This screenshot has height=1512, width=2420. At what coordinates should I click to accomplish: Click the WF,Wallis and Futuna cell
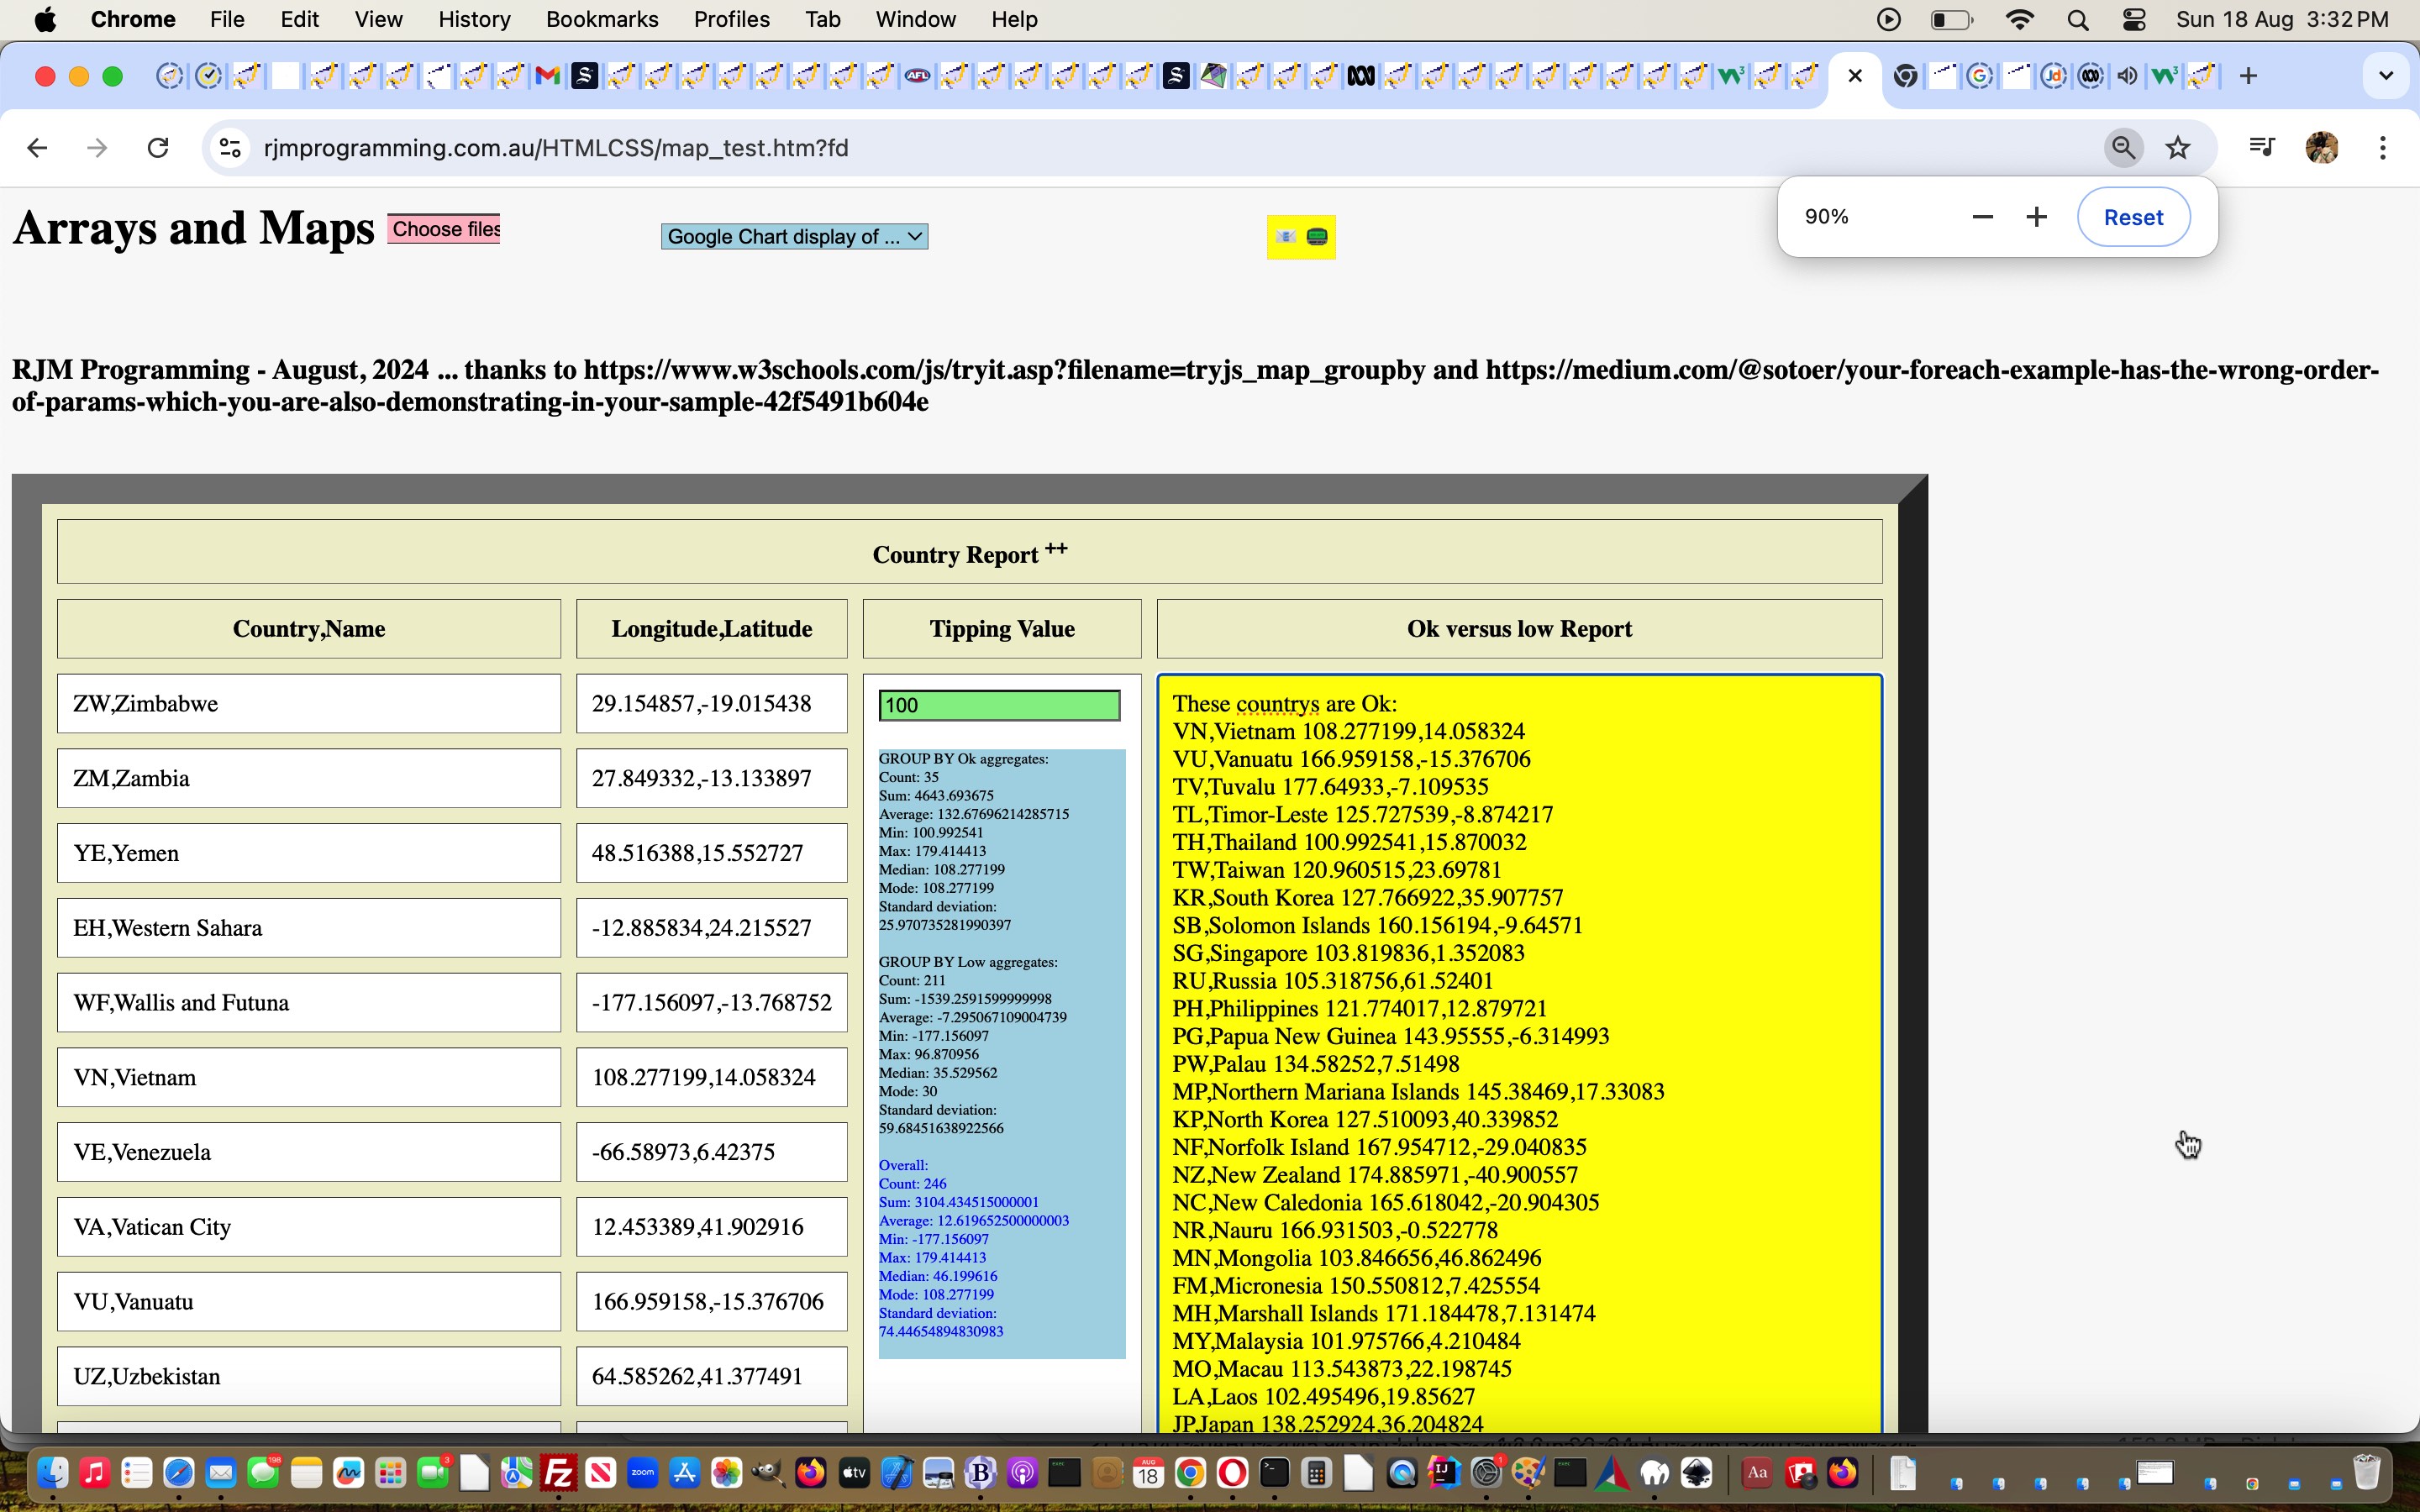308,1002
